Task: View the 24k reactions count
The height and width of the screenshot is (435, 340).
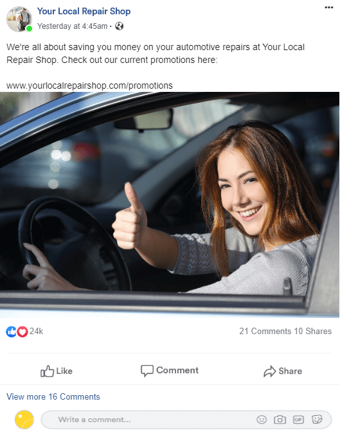Action: [37, 332]
